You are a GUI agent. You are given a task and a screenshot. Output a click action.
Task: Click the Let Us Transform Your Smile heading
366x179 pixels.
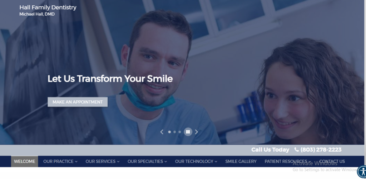110,79
